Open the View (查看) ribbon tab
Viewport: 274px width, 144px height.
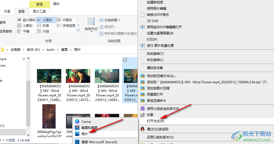tap(21, 11)
